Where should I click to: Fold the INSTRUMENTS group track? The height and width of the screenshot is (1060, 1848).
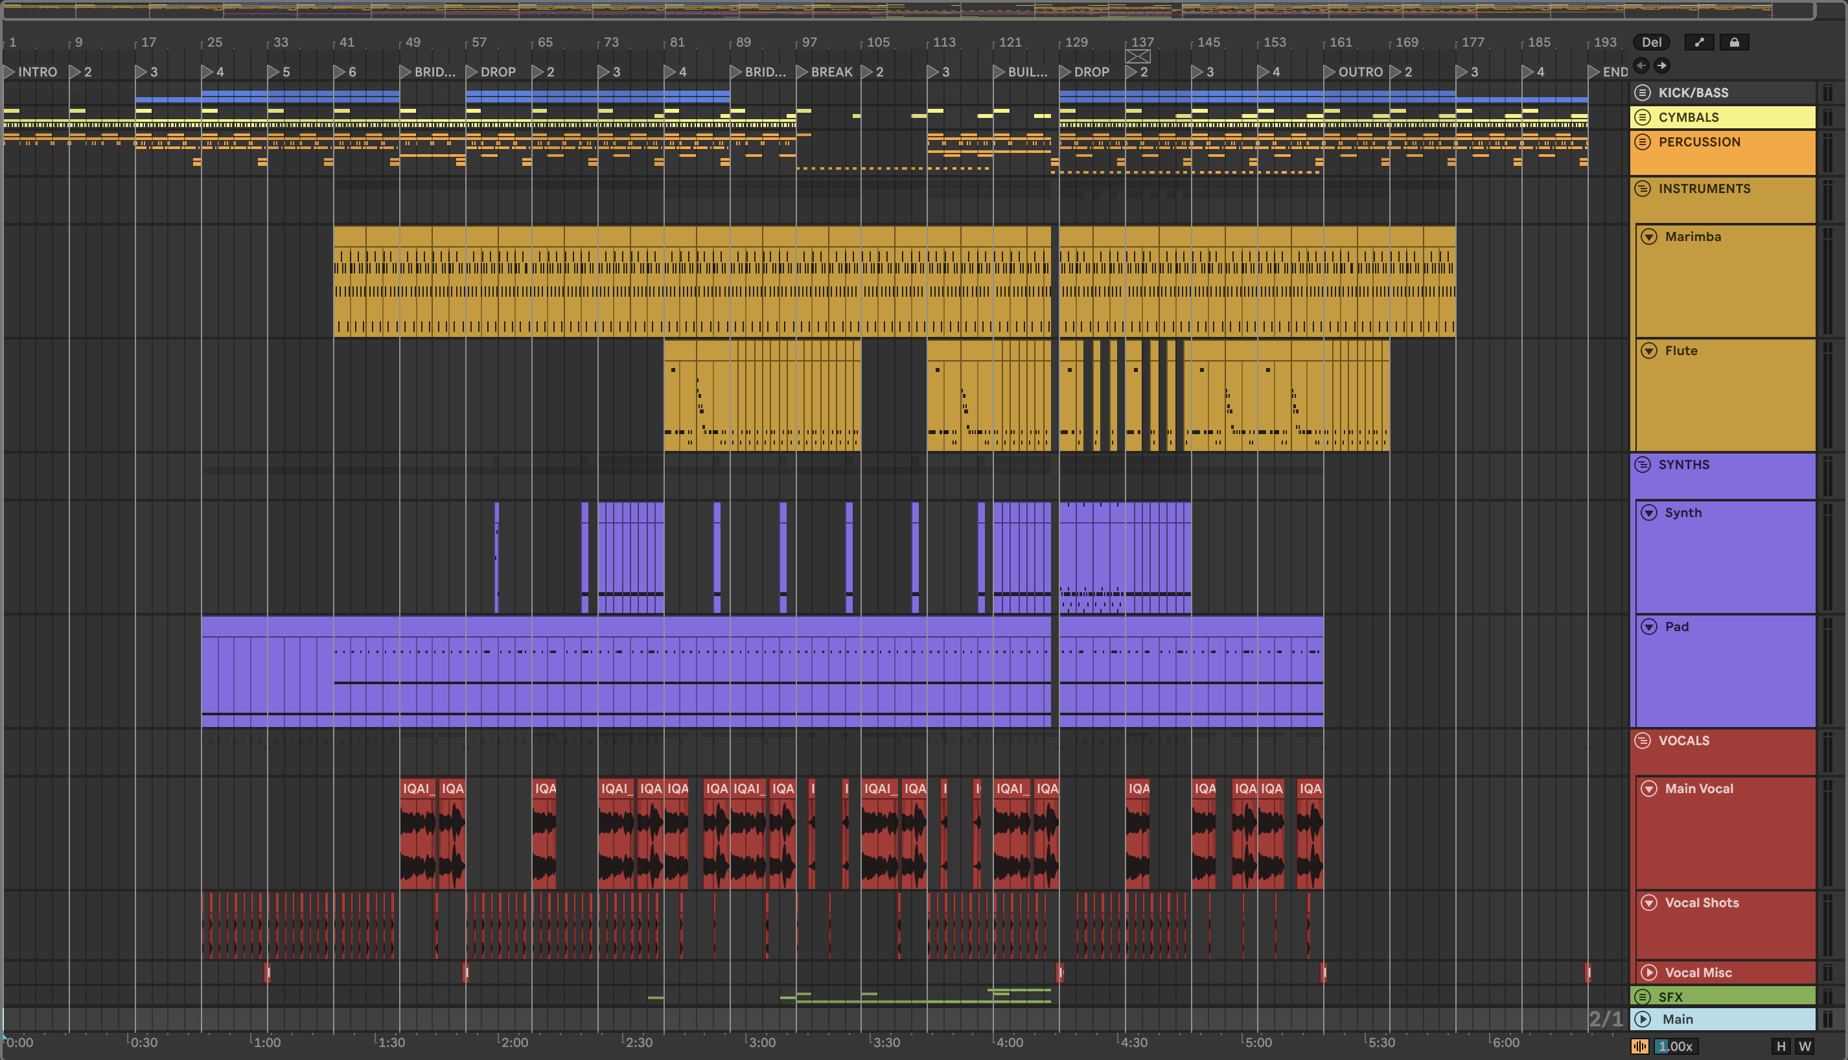(1642, 189)
